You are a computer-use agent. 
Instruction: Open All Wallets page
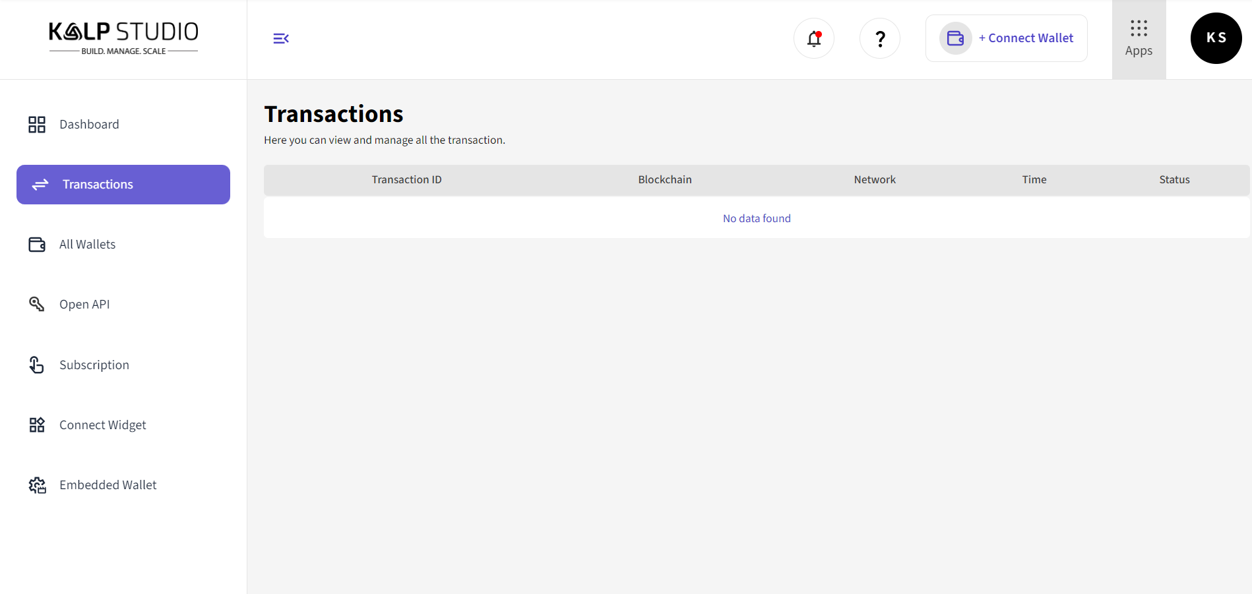[87, 245]
